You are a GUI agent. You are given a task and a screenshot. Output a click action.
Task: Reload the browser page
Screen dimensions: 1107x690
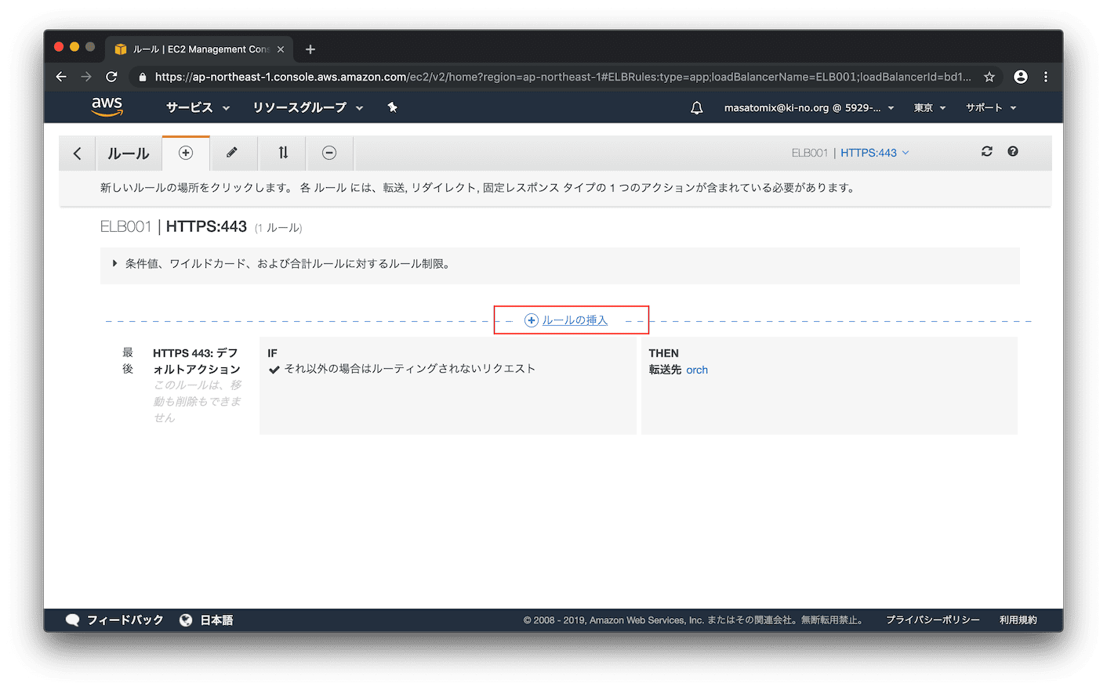[x=111, y=77]
